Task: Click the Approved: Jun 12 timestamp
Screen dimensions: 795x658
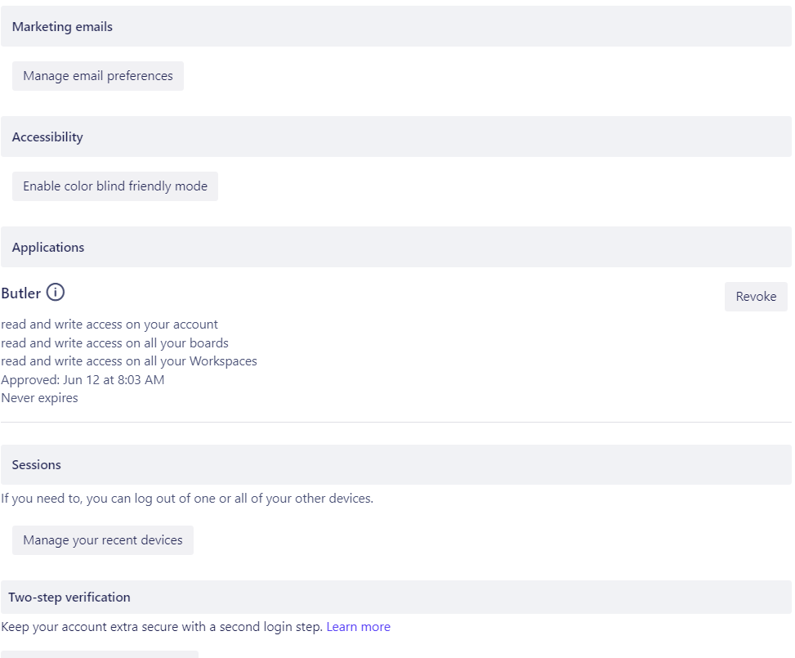Action: pos(83,379)
